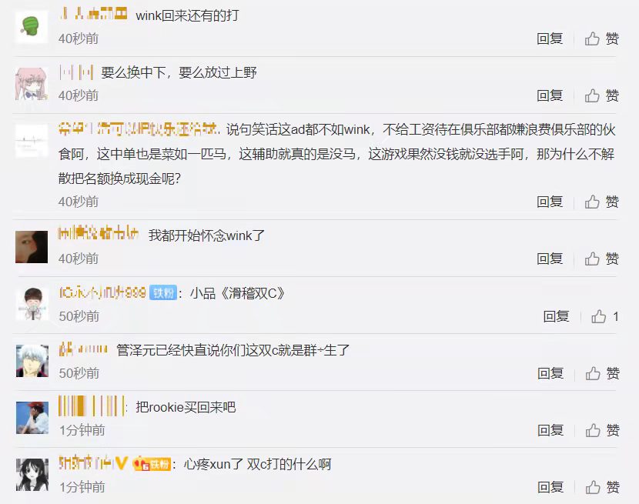Click thumbs-up on the long "说句笑话" comment
Screen dimensions: 639x504
[601, 202]
